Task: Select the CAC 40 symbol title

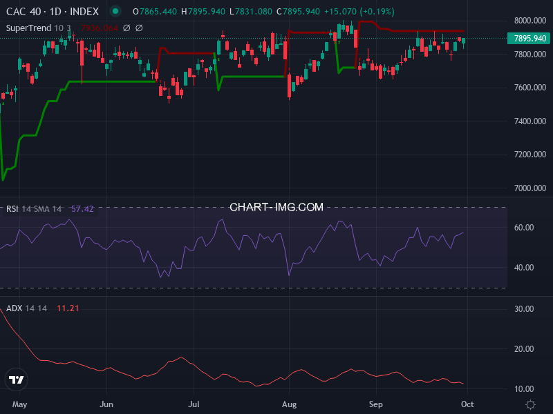Action: [53, 12]
